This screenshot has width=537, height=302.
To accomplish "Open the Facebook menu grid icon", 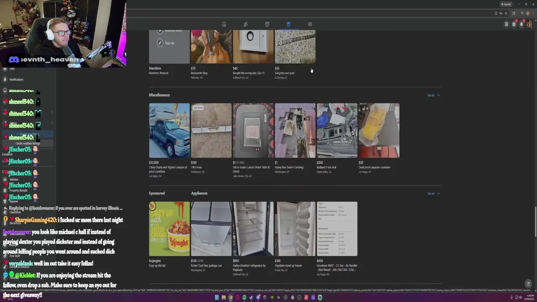I will point(506,24).
